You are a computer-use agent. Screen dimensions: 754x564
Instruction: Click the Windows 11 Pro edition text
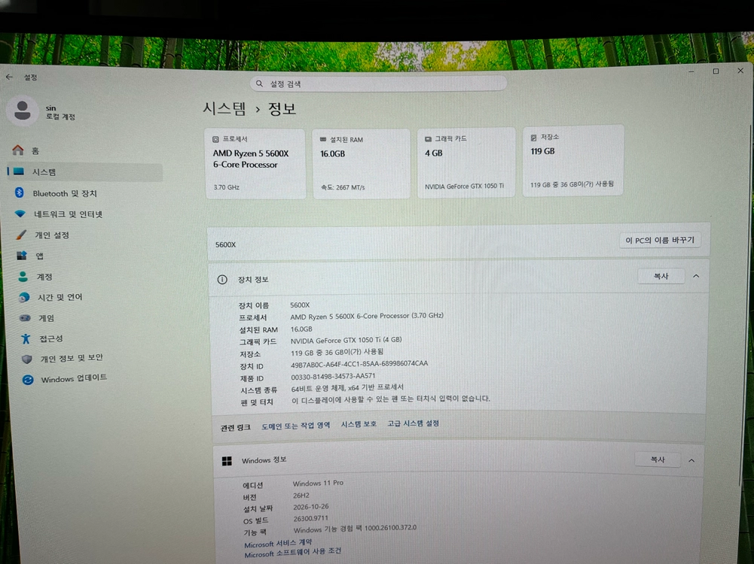coord(318,484)
